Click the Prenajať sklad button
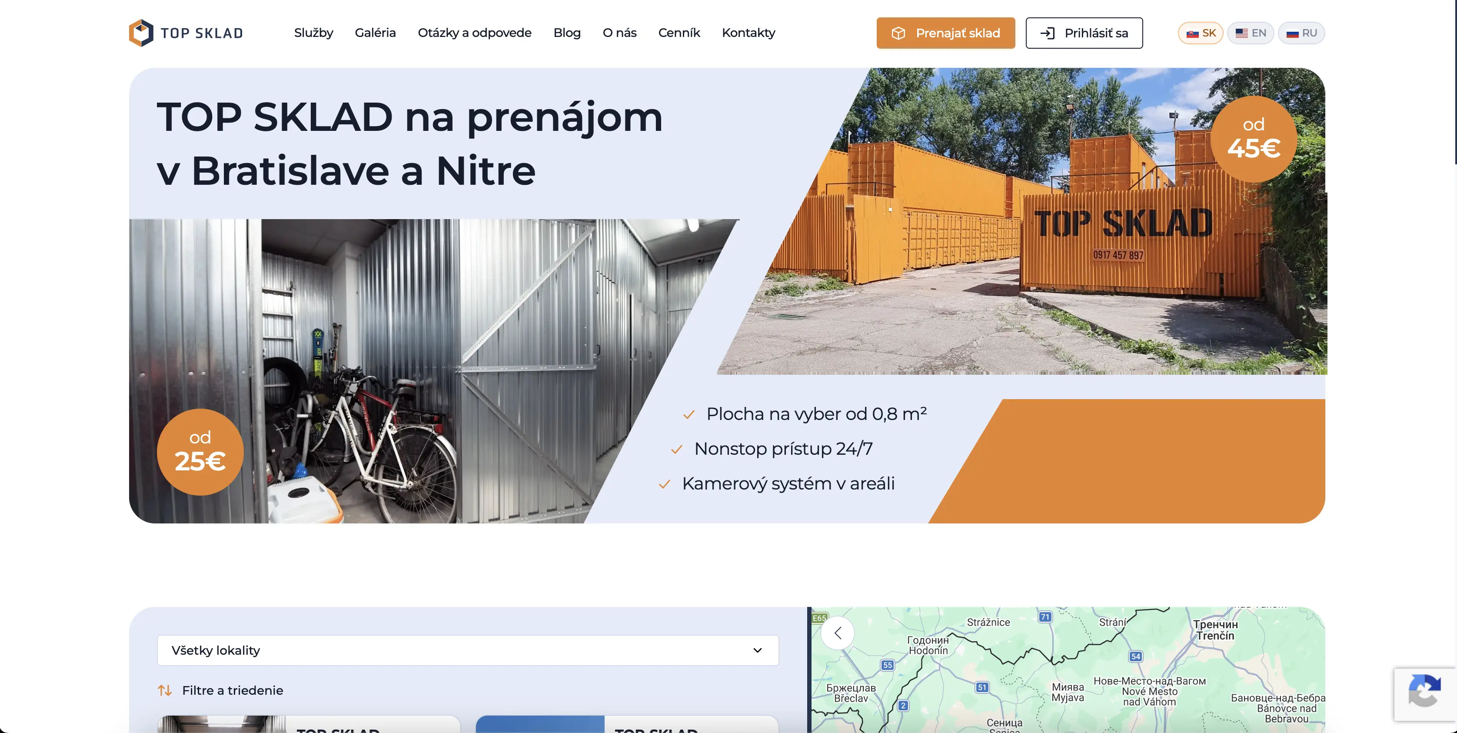The width and height of the screenshot is (1457, 733). 946,33
